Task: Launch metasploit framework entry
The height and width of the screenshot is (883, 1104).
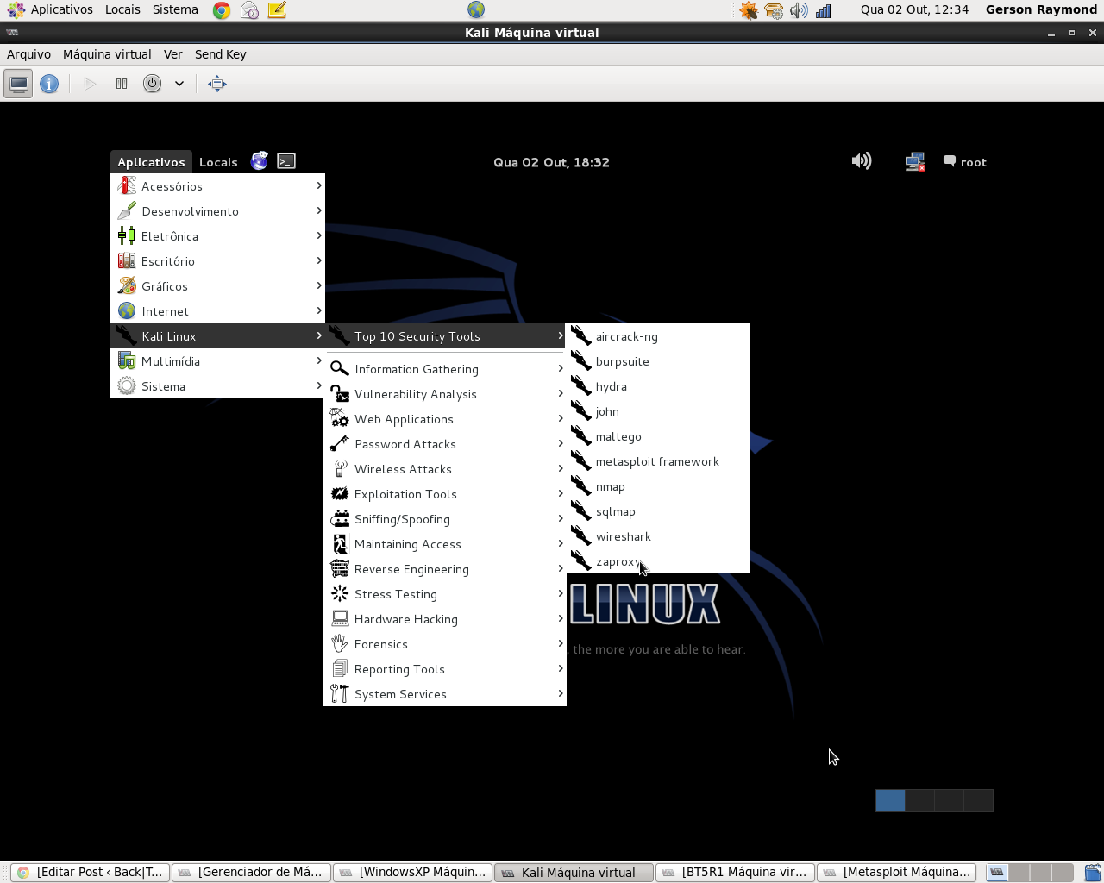Action: 658,461
